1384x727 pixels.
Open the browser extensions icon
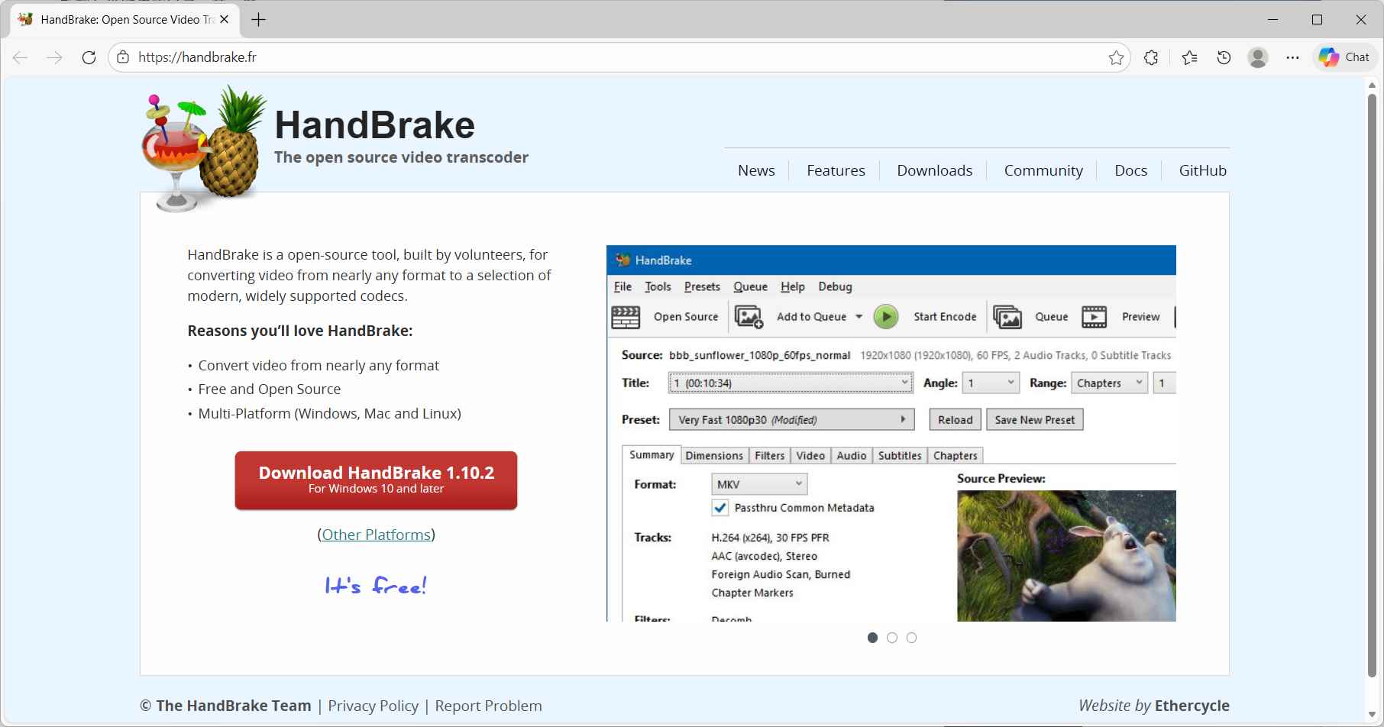(x=1151, y=57)
